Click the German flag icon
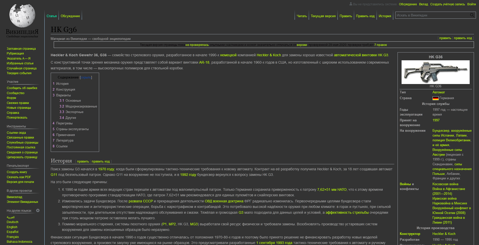 [x=435, y=98]
